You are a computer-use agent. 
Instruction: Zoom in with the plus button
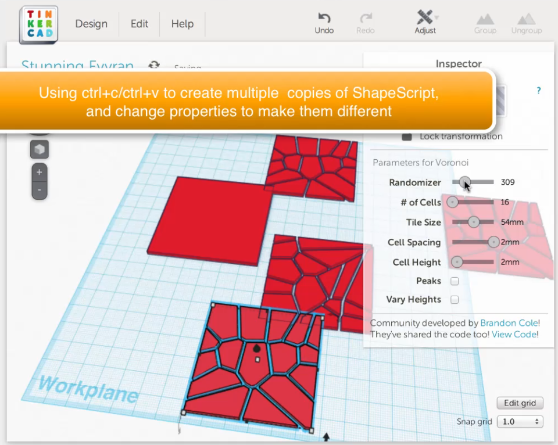tap(40, 172)
